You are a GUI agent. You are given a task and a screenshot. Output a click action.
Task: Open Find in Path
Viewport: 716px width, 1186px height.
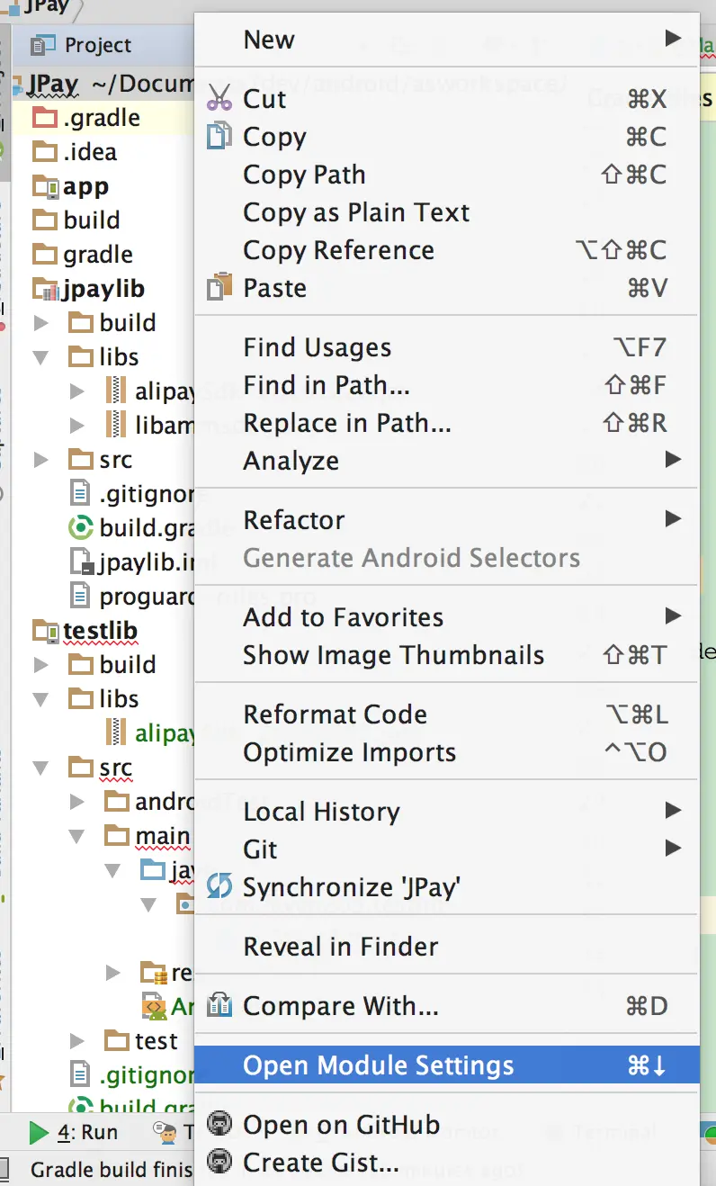point(447,384)
